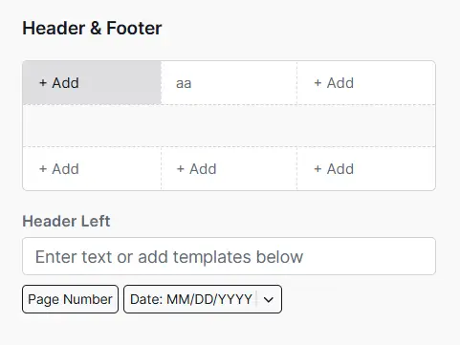Expand the date format chevron dropdown
This screenshot has height=345, width=460.
click(x=269, y=300)
